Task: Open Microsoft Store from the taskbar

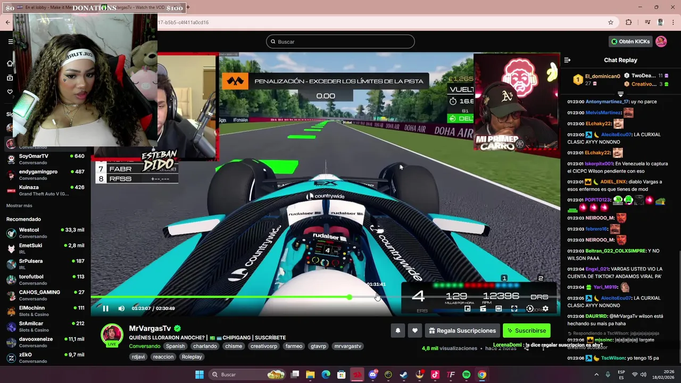Action: (x=341, y=374)
